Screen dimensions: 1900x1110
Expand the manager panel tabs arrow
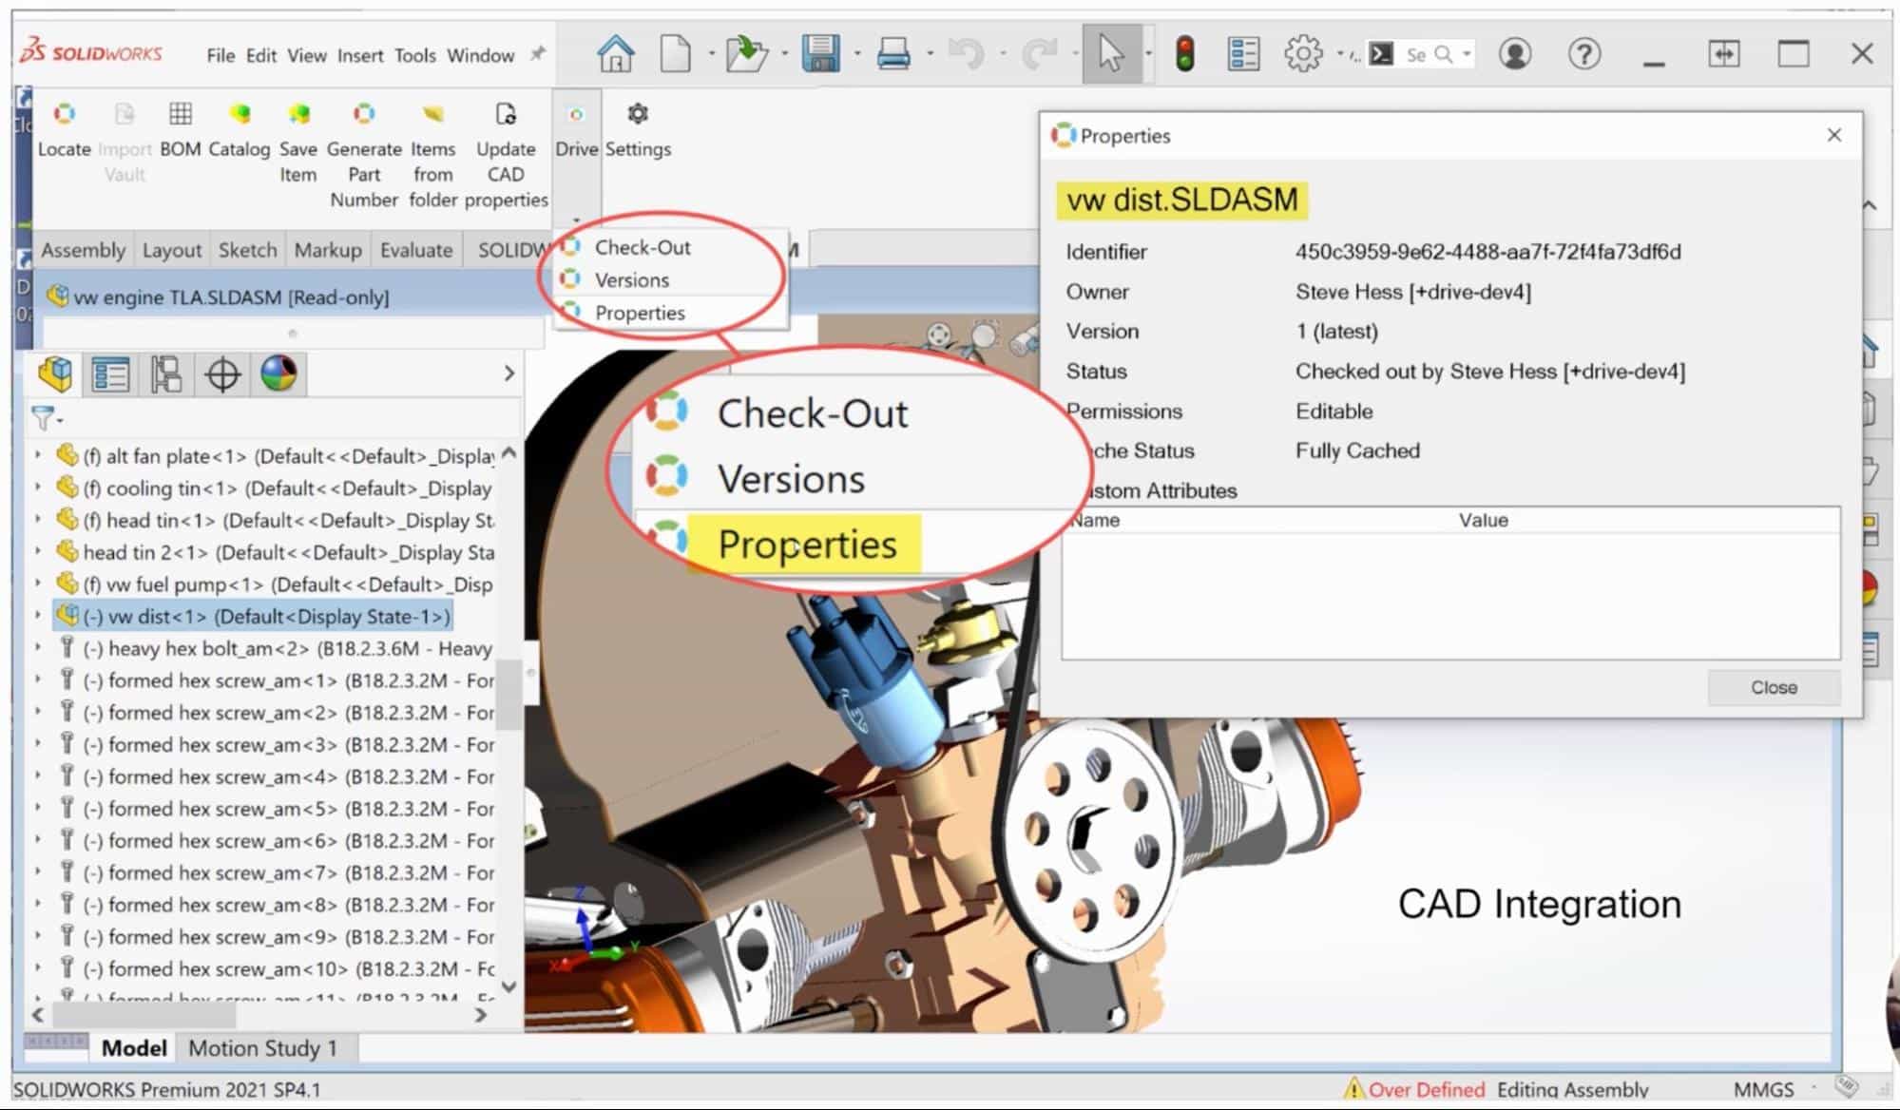(x=509, y=373)
